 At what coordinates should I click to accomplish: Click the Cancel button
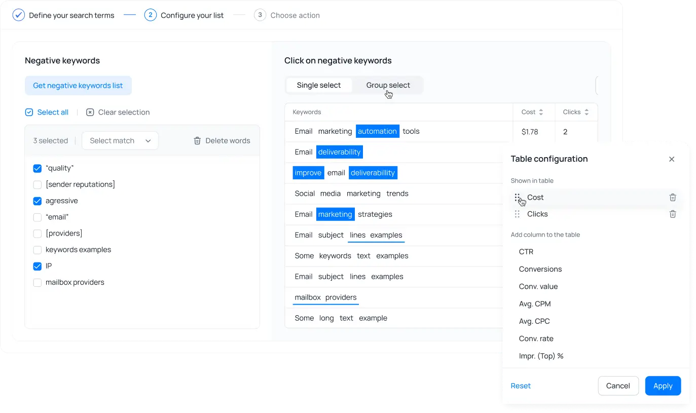618,386
